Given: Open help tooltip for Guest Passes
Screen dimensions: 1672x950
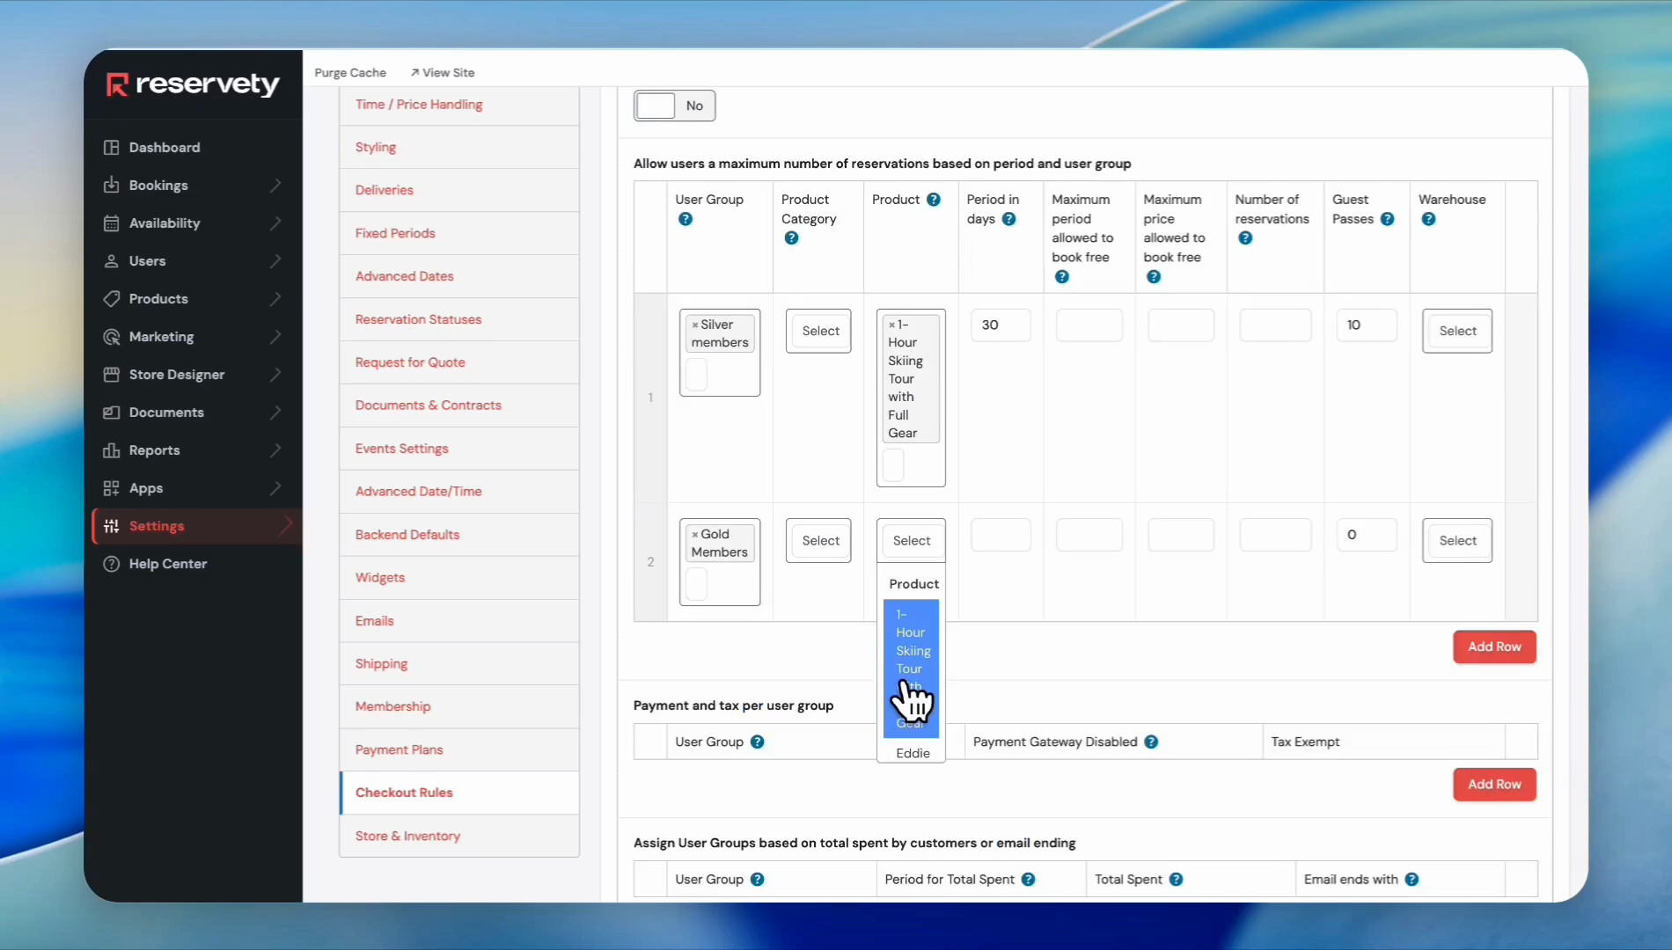Looking at the screenshot, I should pyautogui.click(x=1387, y=219).
